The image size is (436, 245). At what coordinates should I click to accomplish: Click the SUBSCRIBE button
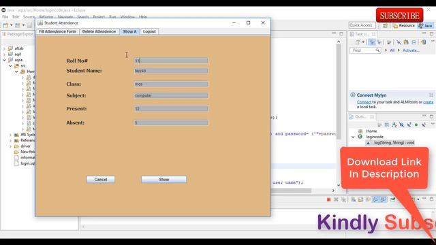point(400,16)
